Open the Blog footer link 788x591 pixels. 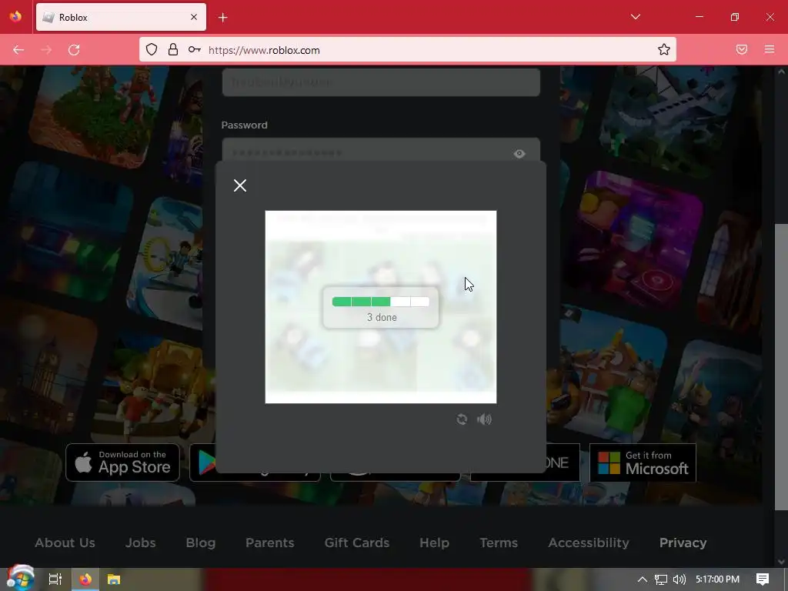tap(201, 543)
